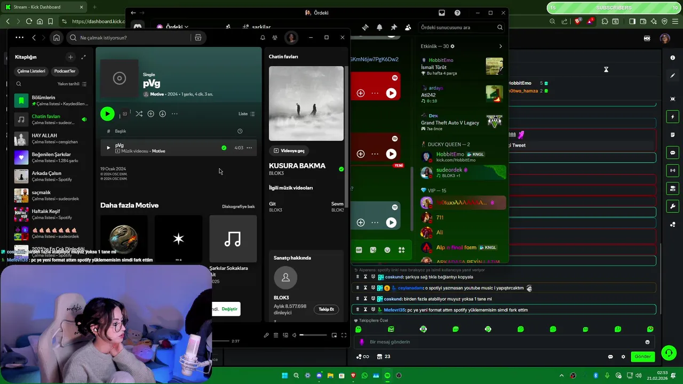This screenshot has height=384, width=683.
Task: Open Discord help icon
Action: point(457,13)
